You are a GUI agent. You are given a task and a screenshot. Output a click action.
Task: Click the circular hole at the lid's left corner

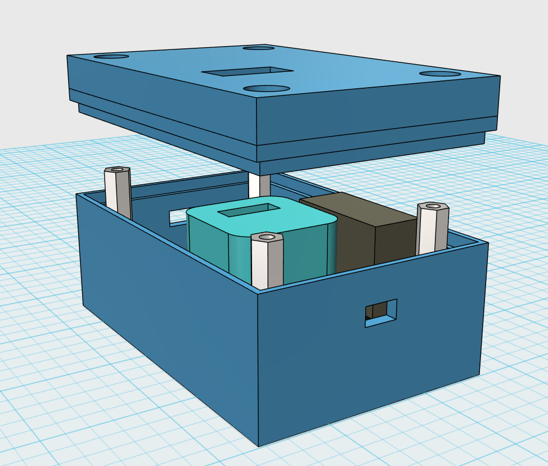[112, 56]
